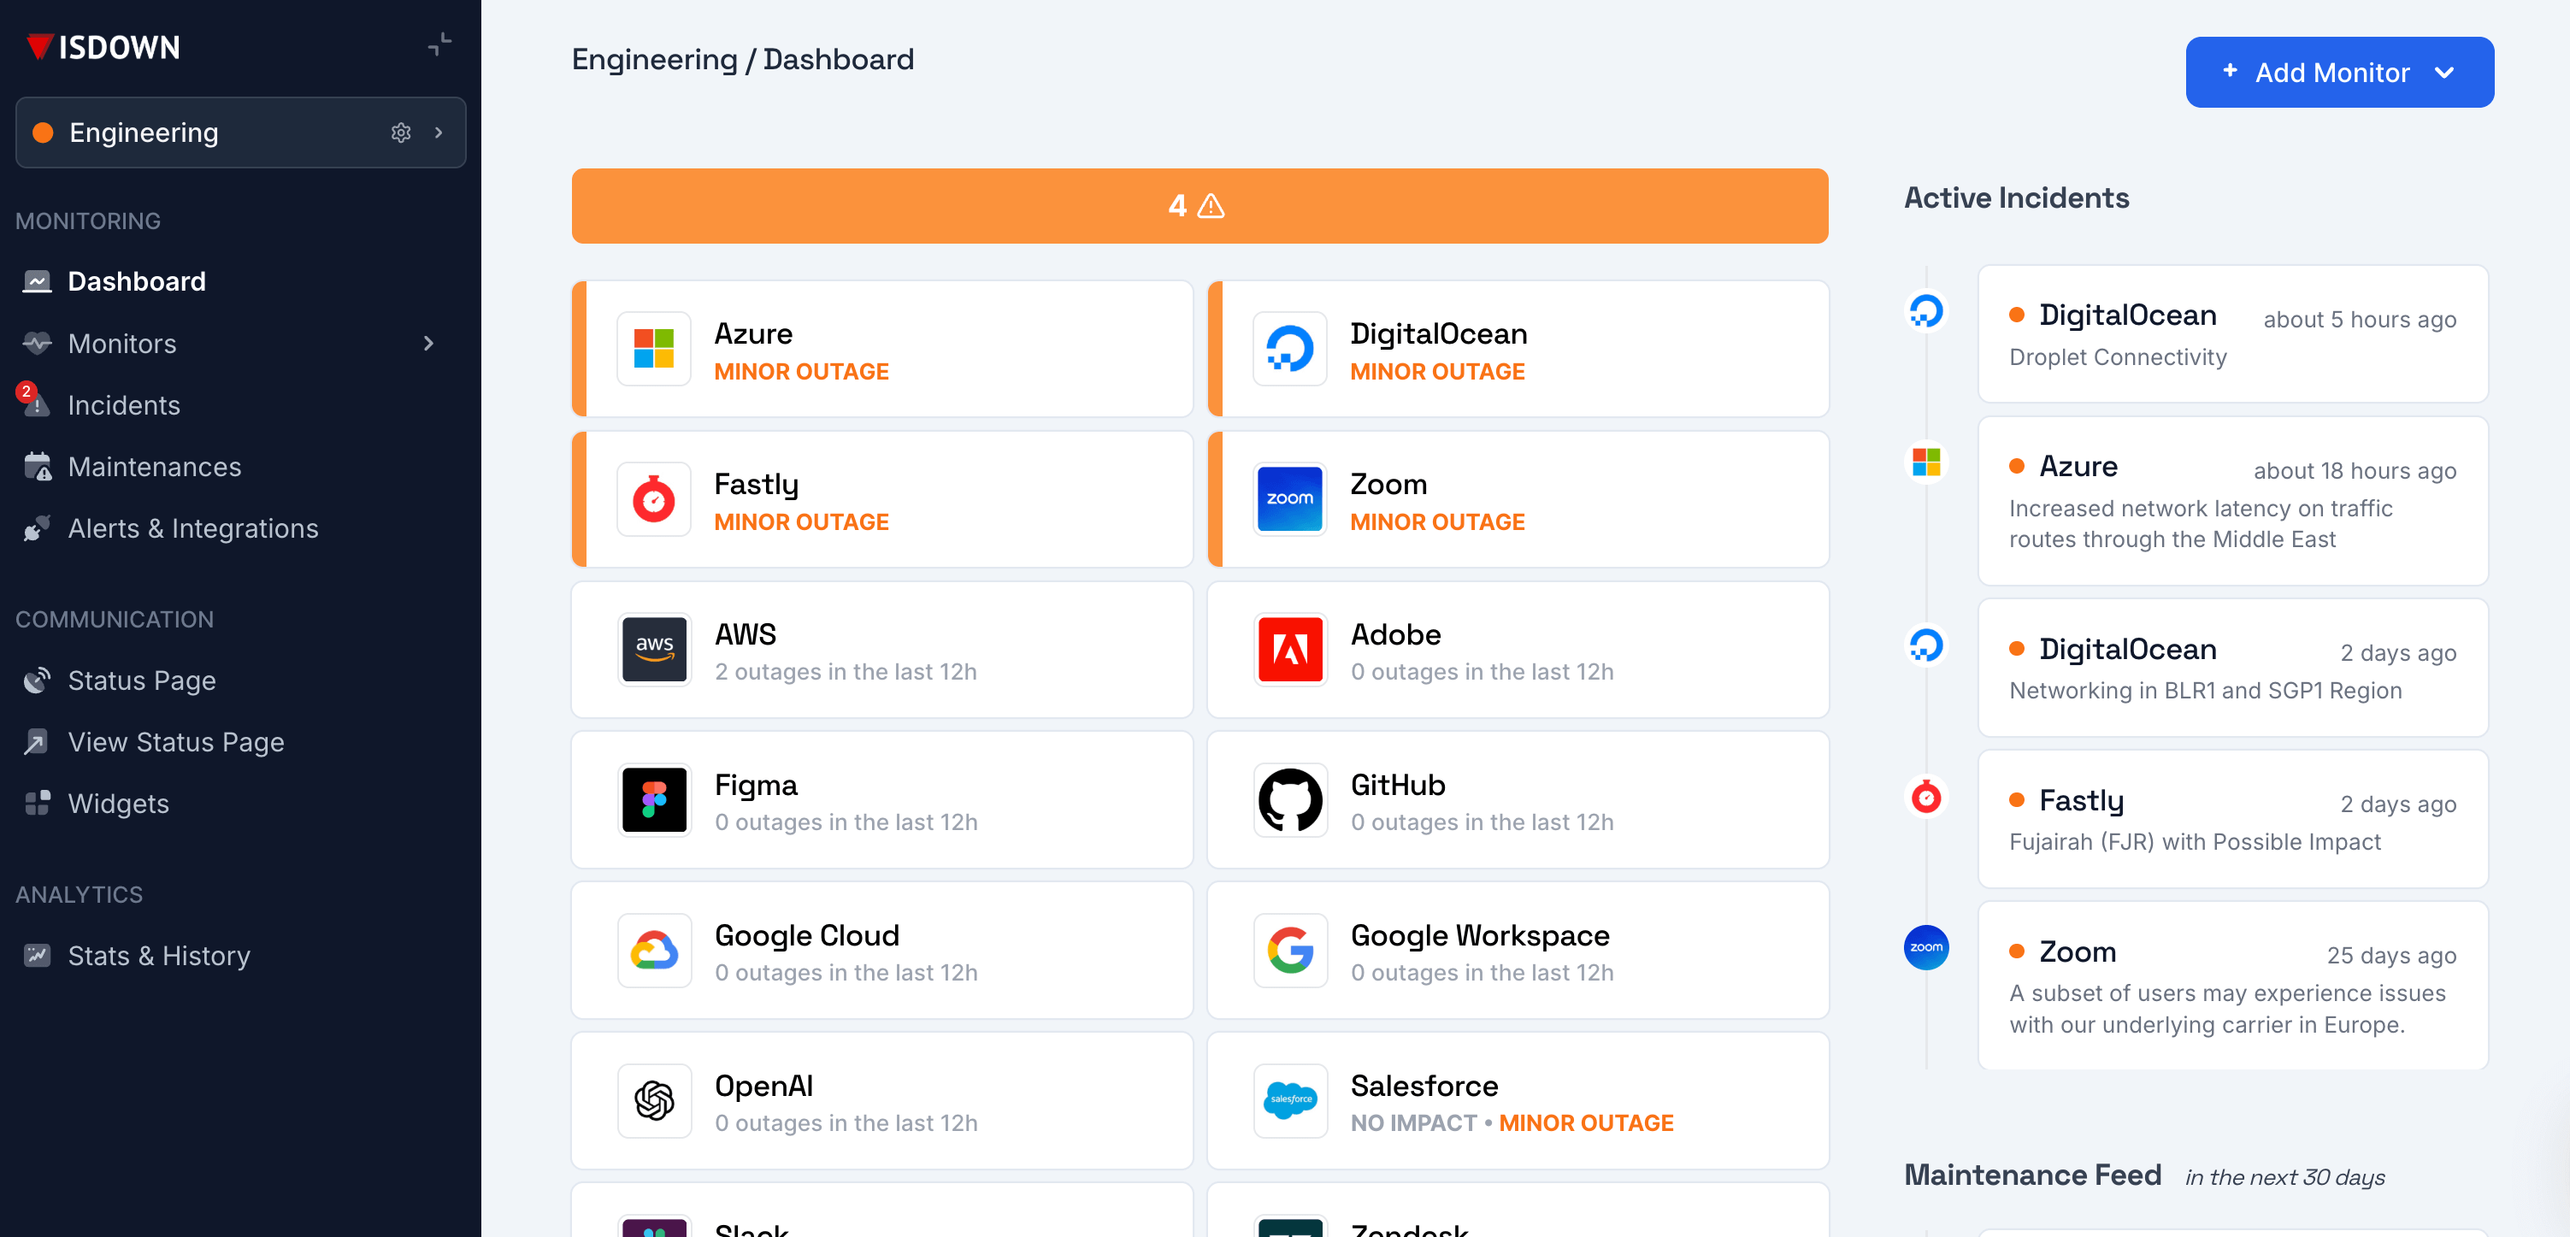
Task: Click the Active Incidents heading
Action: tap(2016, 198)
